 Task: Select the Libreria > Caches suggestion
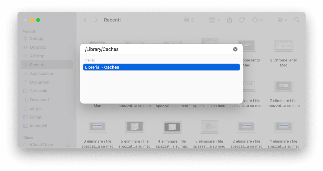tap(161, 67)
